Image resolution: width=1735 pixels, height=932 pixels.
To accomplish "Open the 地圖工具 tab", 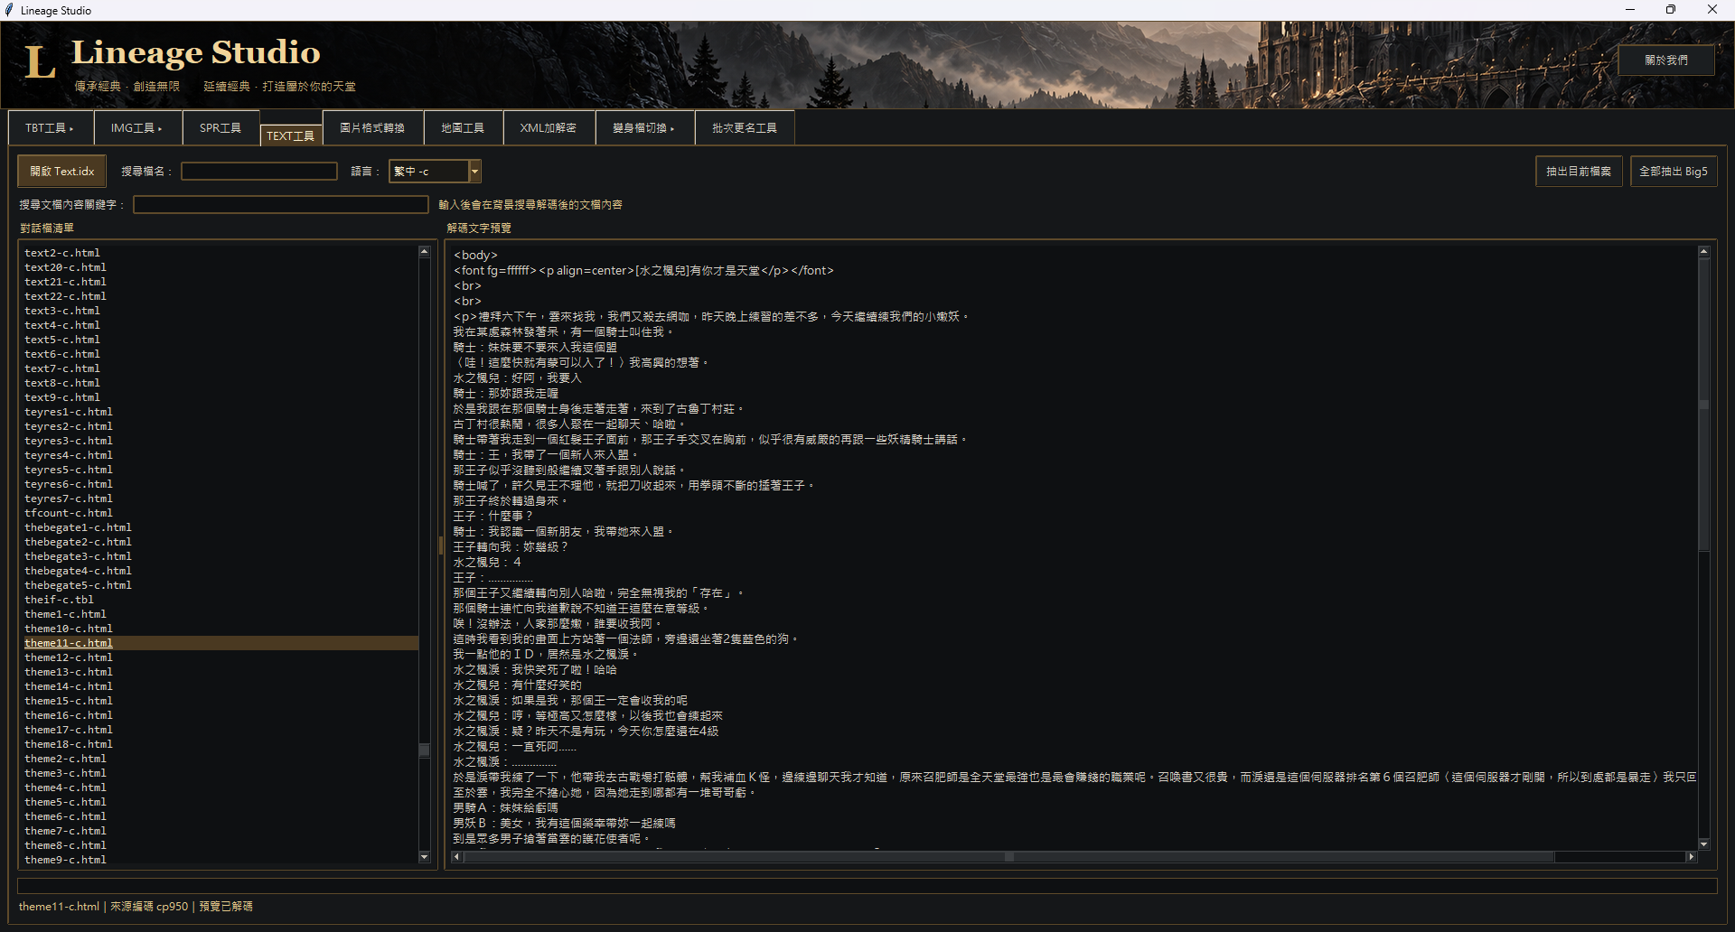I will 463,128.
